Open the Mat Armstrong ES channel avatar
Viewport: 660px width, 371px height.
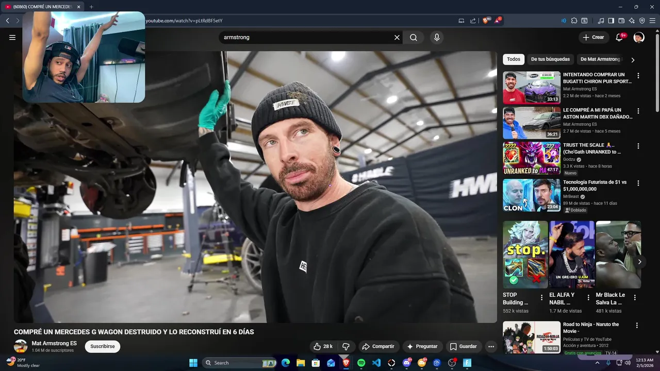tap(21, 346)
